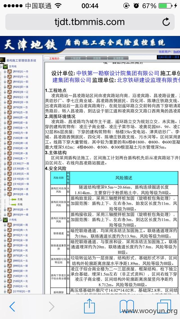Click the 【[R1标]凌～昌】 section label
Image resolution: width=180 pixels, height=319 pixels.
[x=168, y=57]
